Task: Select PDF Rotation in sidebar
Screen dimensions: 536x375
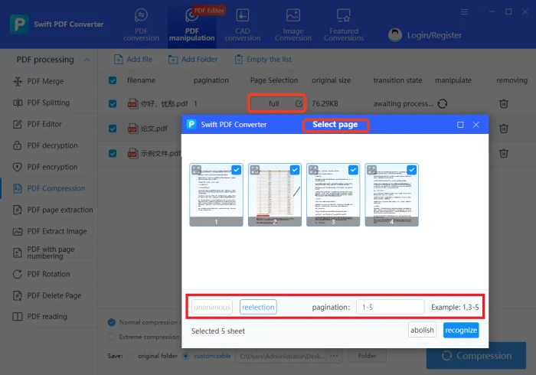Action: (x=48, y=274)
